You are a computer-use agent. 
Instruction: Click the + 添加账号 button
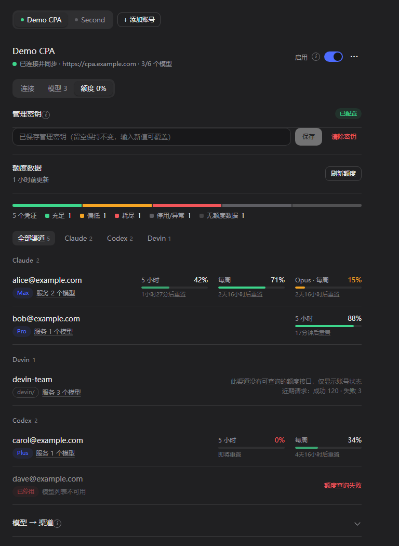tap(139, 20)
